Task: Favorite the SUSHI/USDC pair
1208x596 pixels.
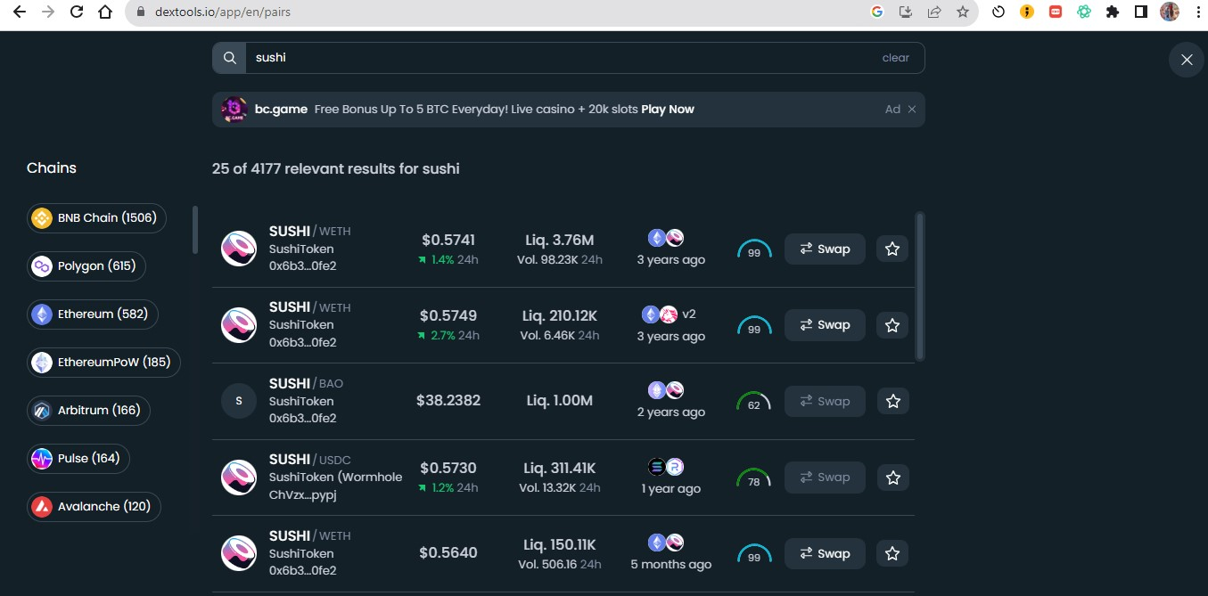Action: click(x=892, y=478)
